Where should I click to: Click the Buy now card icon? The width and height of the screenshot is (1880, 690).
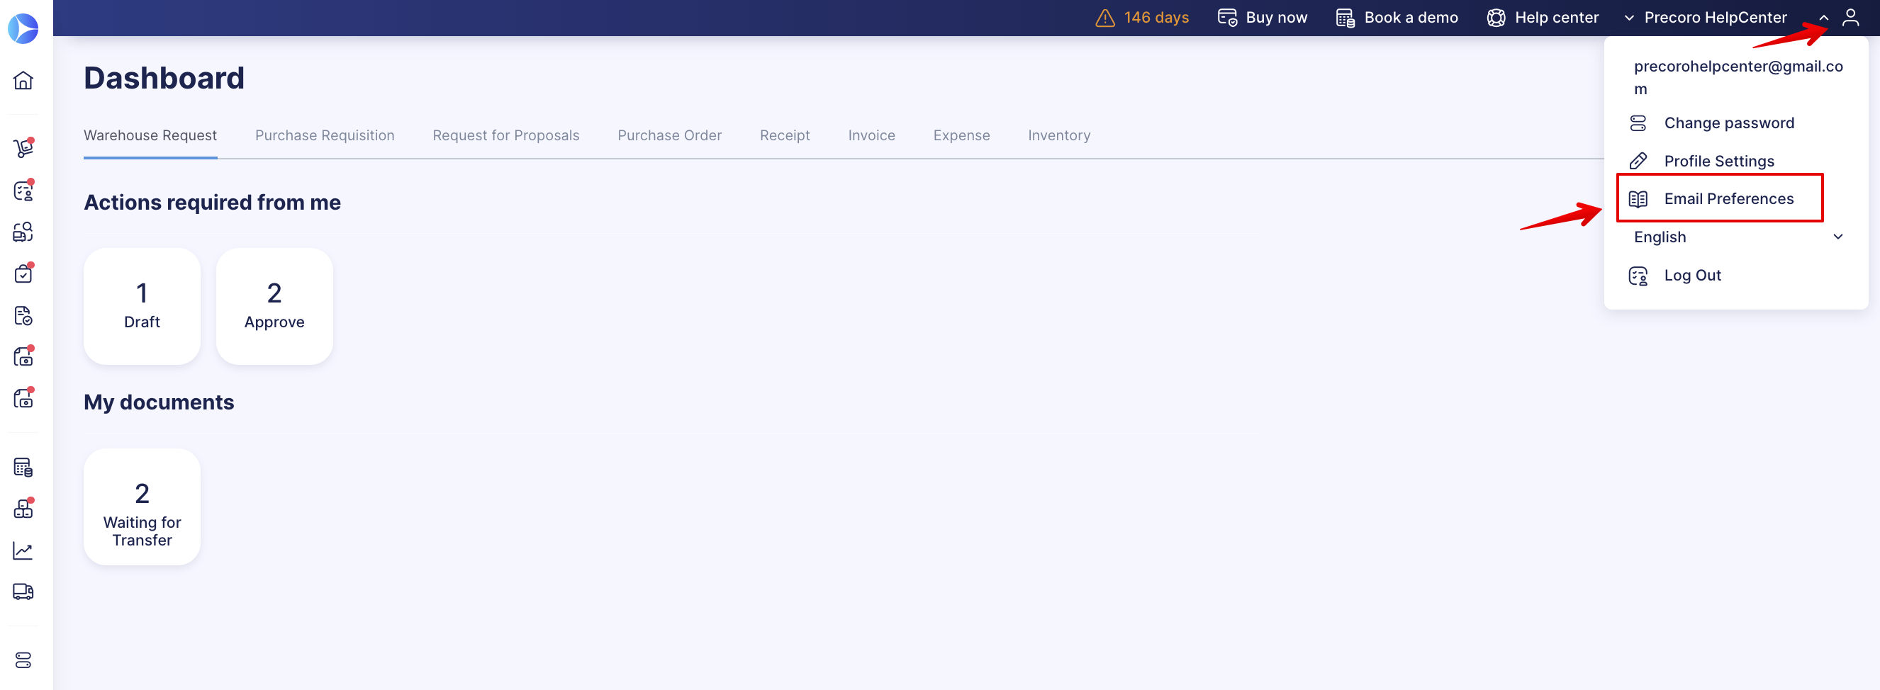1228,18
